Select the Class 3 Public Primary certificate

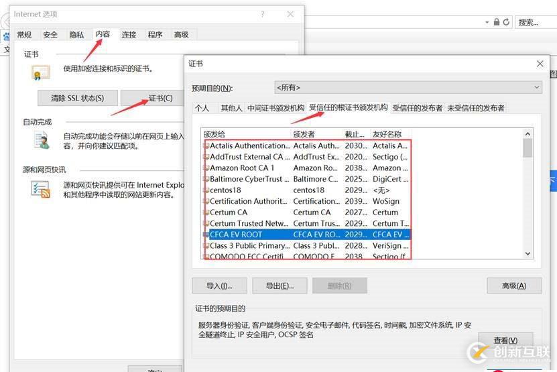pos(307,245)
